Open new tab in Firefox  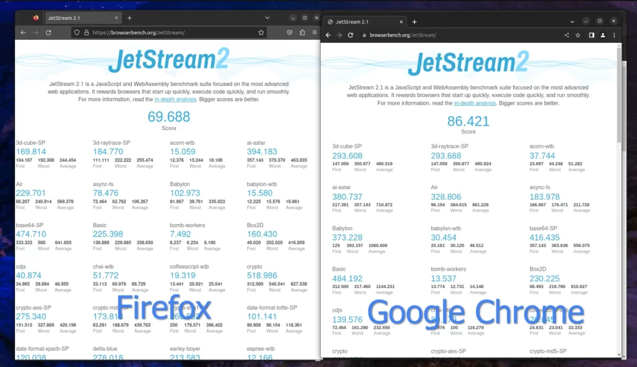click(x=129, y=18)
